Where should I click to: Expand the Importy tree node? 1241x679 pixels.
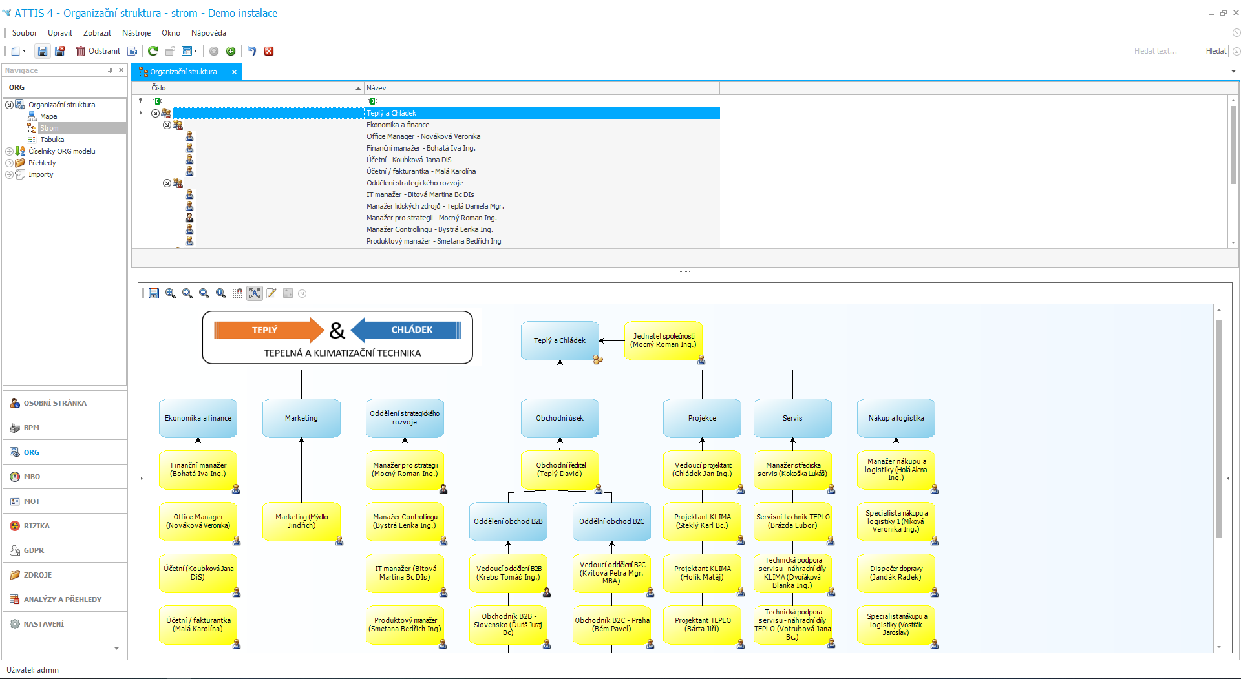coord(9,174)
